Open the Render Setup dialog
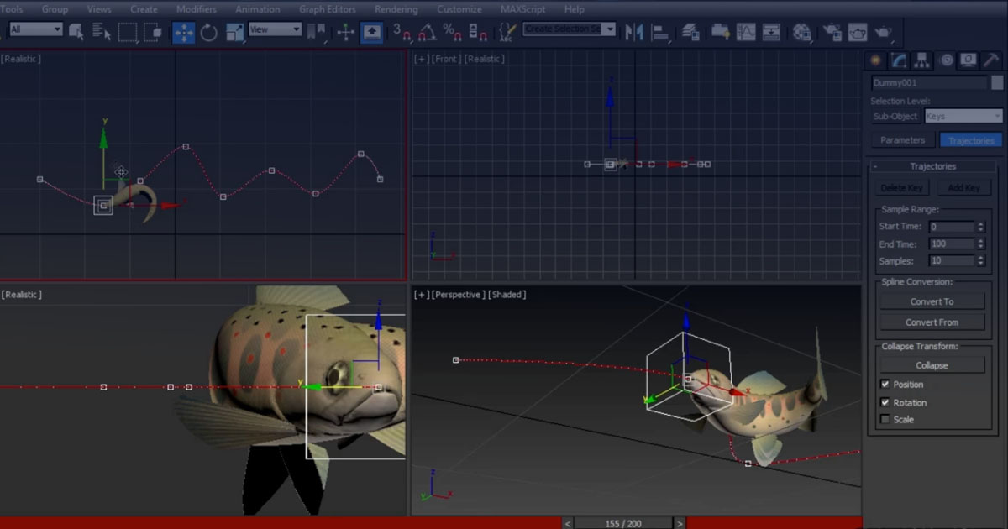The height and width of the screenshot is (529, 1008). click(833, 32)
